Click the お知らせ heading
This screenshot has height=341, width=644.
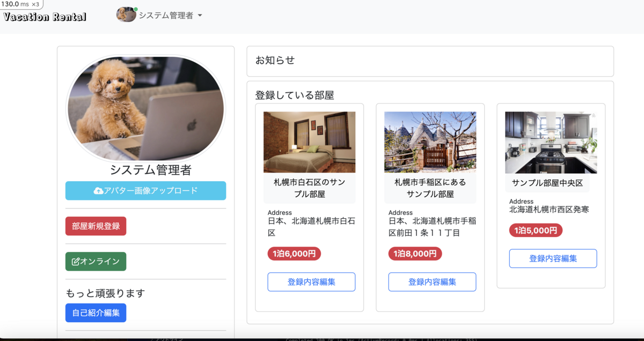click(275, 60)
